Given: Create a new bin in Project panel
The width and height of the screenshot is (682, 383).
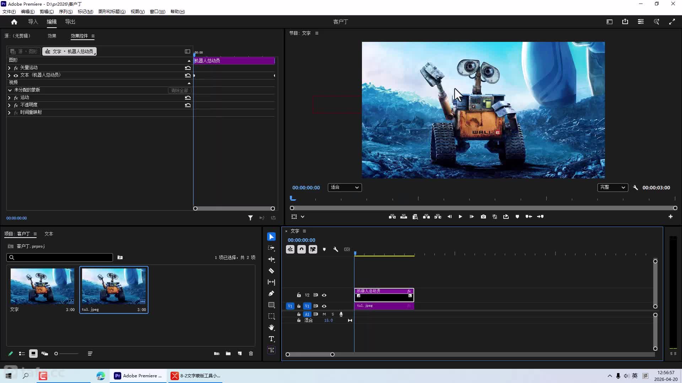Looking at the screenshot, I should [x=228, y=354].
